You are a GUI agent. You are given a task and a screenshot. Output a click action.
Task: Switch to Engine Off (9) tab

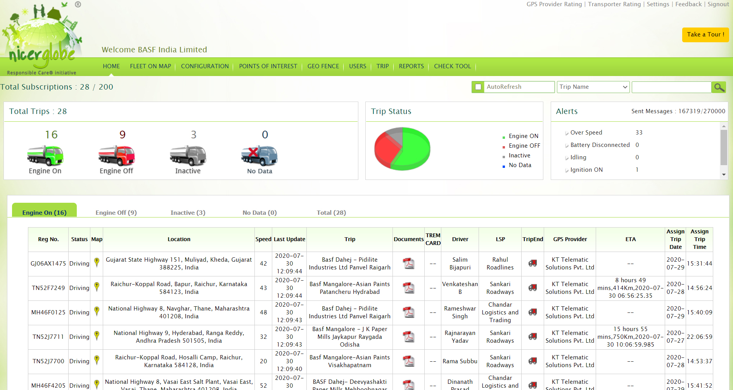click(x=116, y=212)
